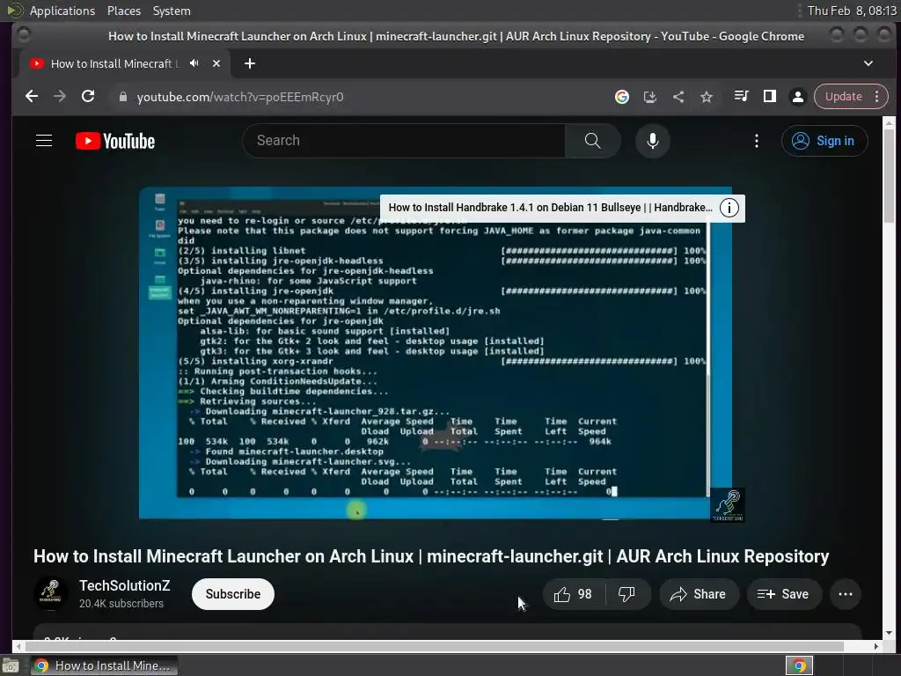Bookmark this page with the star
Screen dimensions: 901x676
(x=707, y=97)
